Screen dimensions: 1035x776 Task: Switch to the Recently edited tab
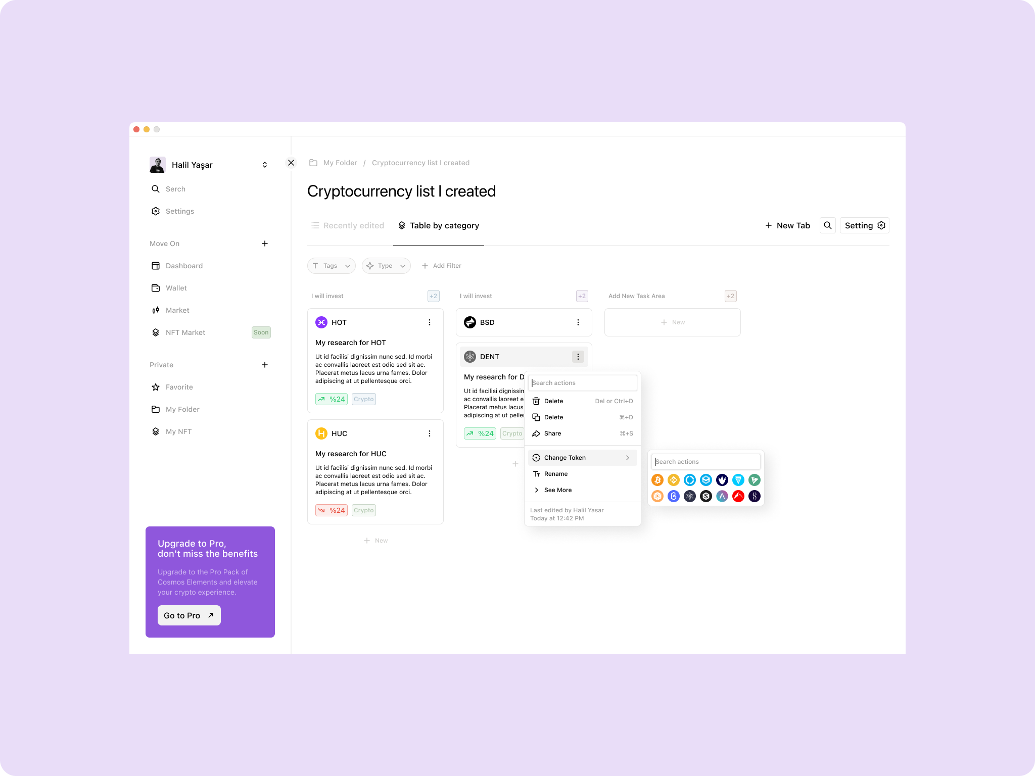pos(353,225)
